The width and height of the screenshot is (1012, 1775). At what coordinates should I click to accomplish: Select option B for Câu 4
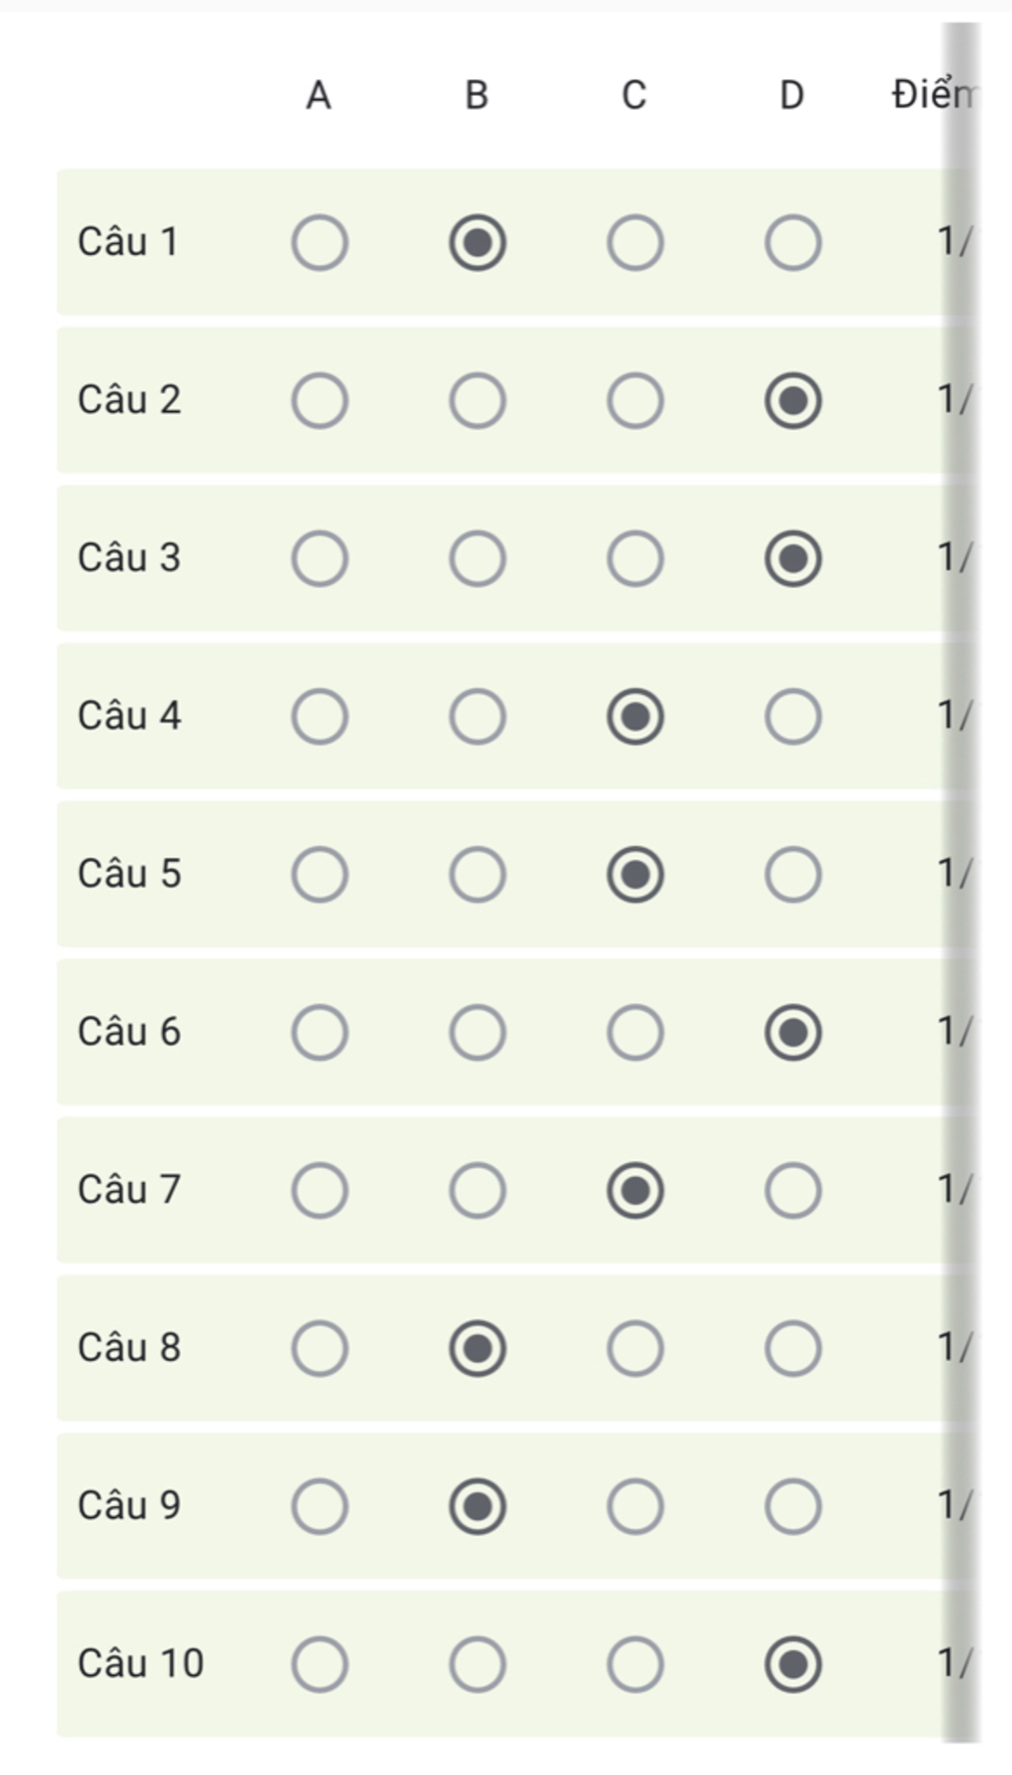pyautogui.click(x=477, y=717)
